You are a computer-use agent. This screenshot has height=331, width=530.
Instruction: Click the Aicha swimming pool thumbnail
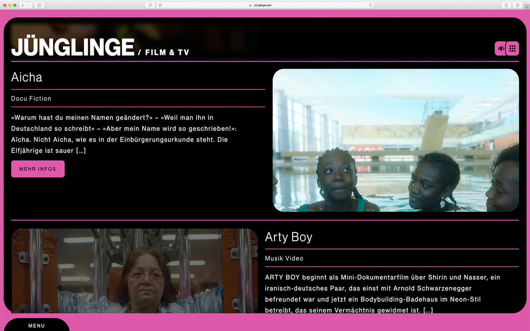pyautogui.click(x=395, y=140)
